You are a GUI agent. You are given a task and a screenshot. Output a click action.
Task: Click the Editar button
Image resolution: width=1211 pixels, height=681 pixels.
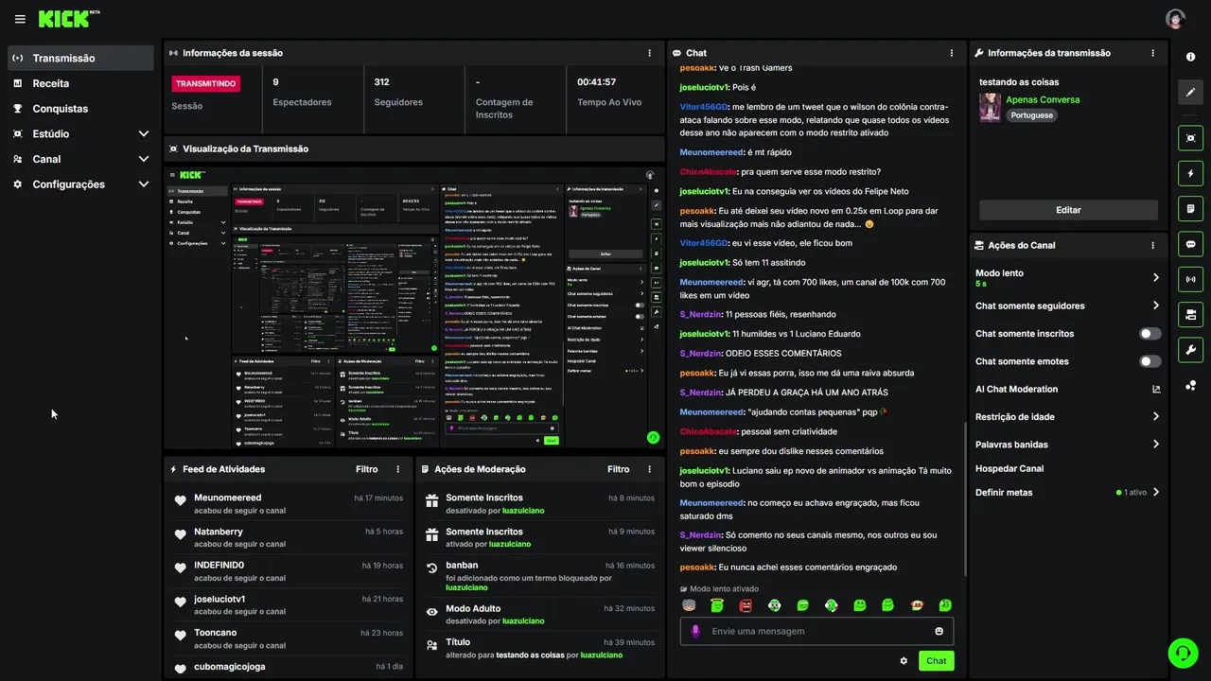coord(1068,210)
